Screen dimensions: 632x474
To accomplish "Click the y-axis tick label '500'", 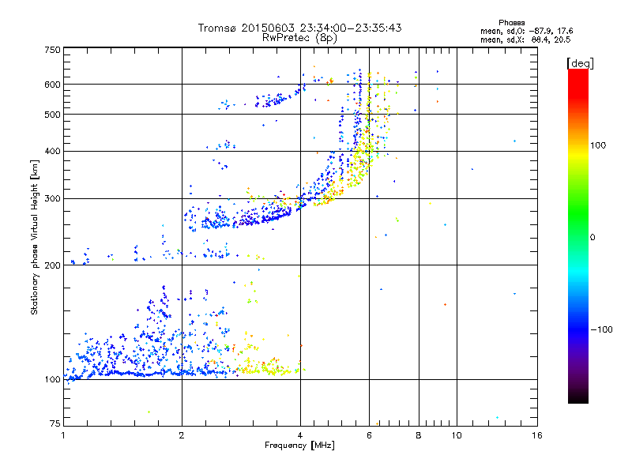I will pos(52,115).
